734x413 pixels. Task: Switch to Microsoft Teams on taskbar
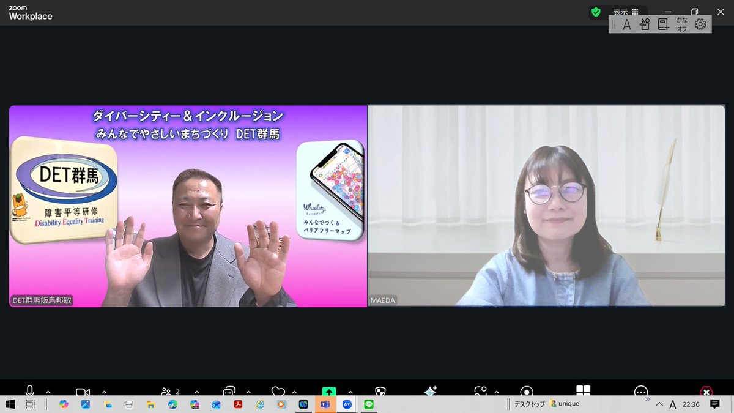tap(325, 404)
